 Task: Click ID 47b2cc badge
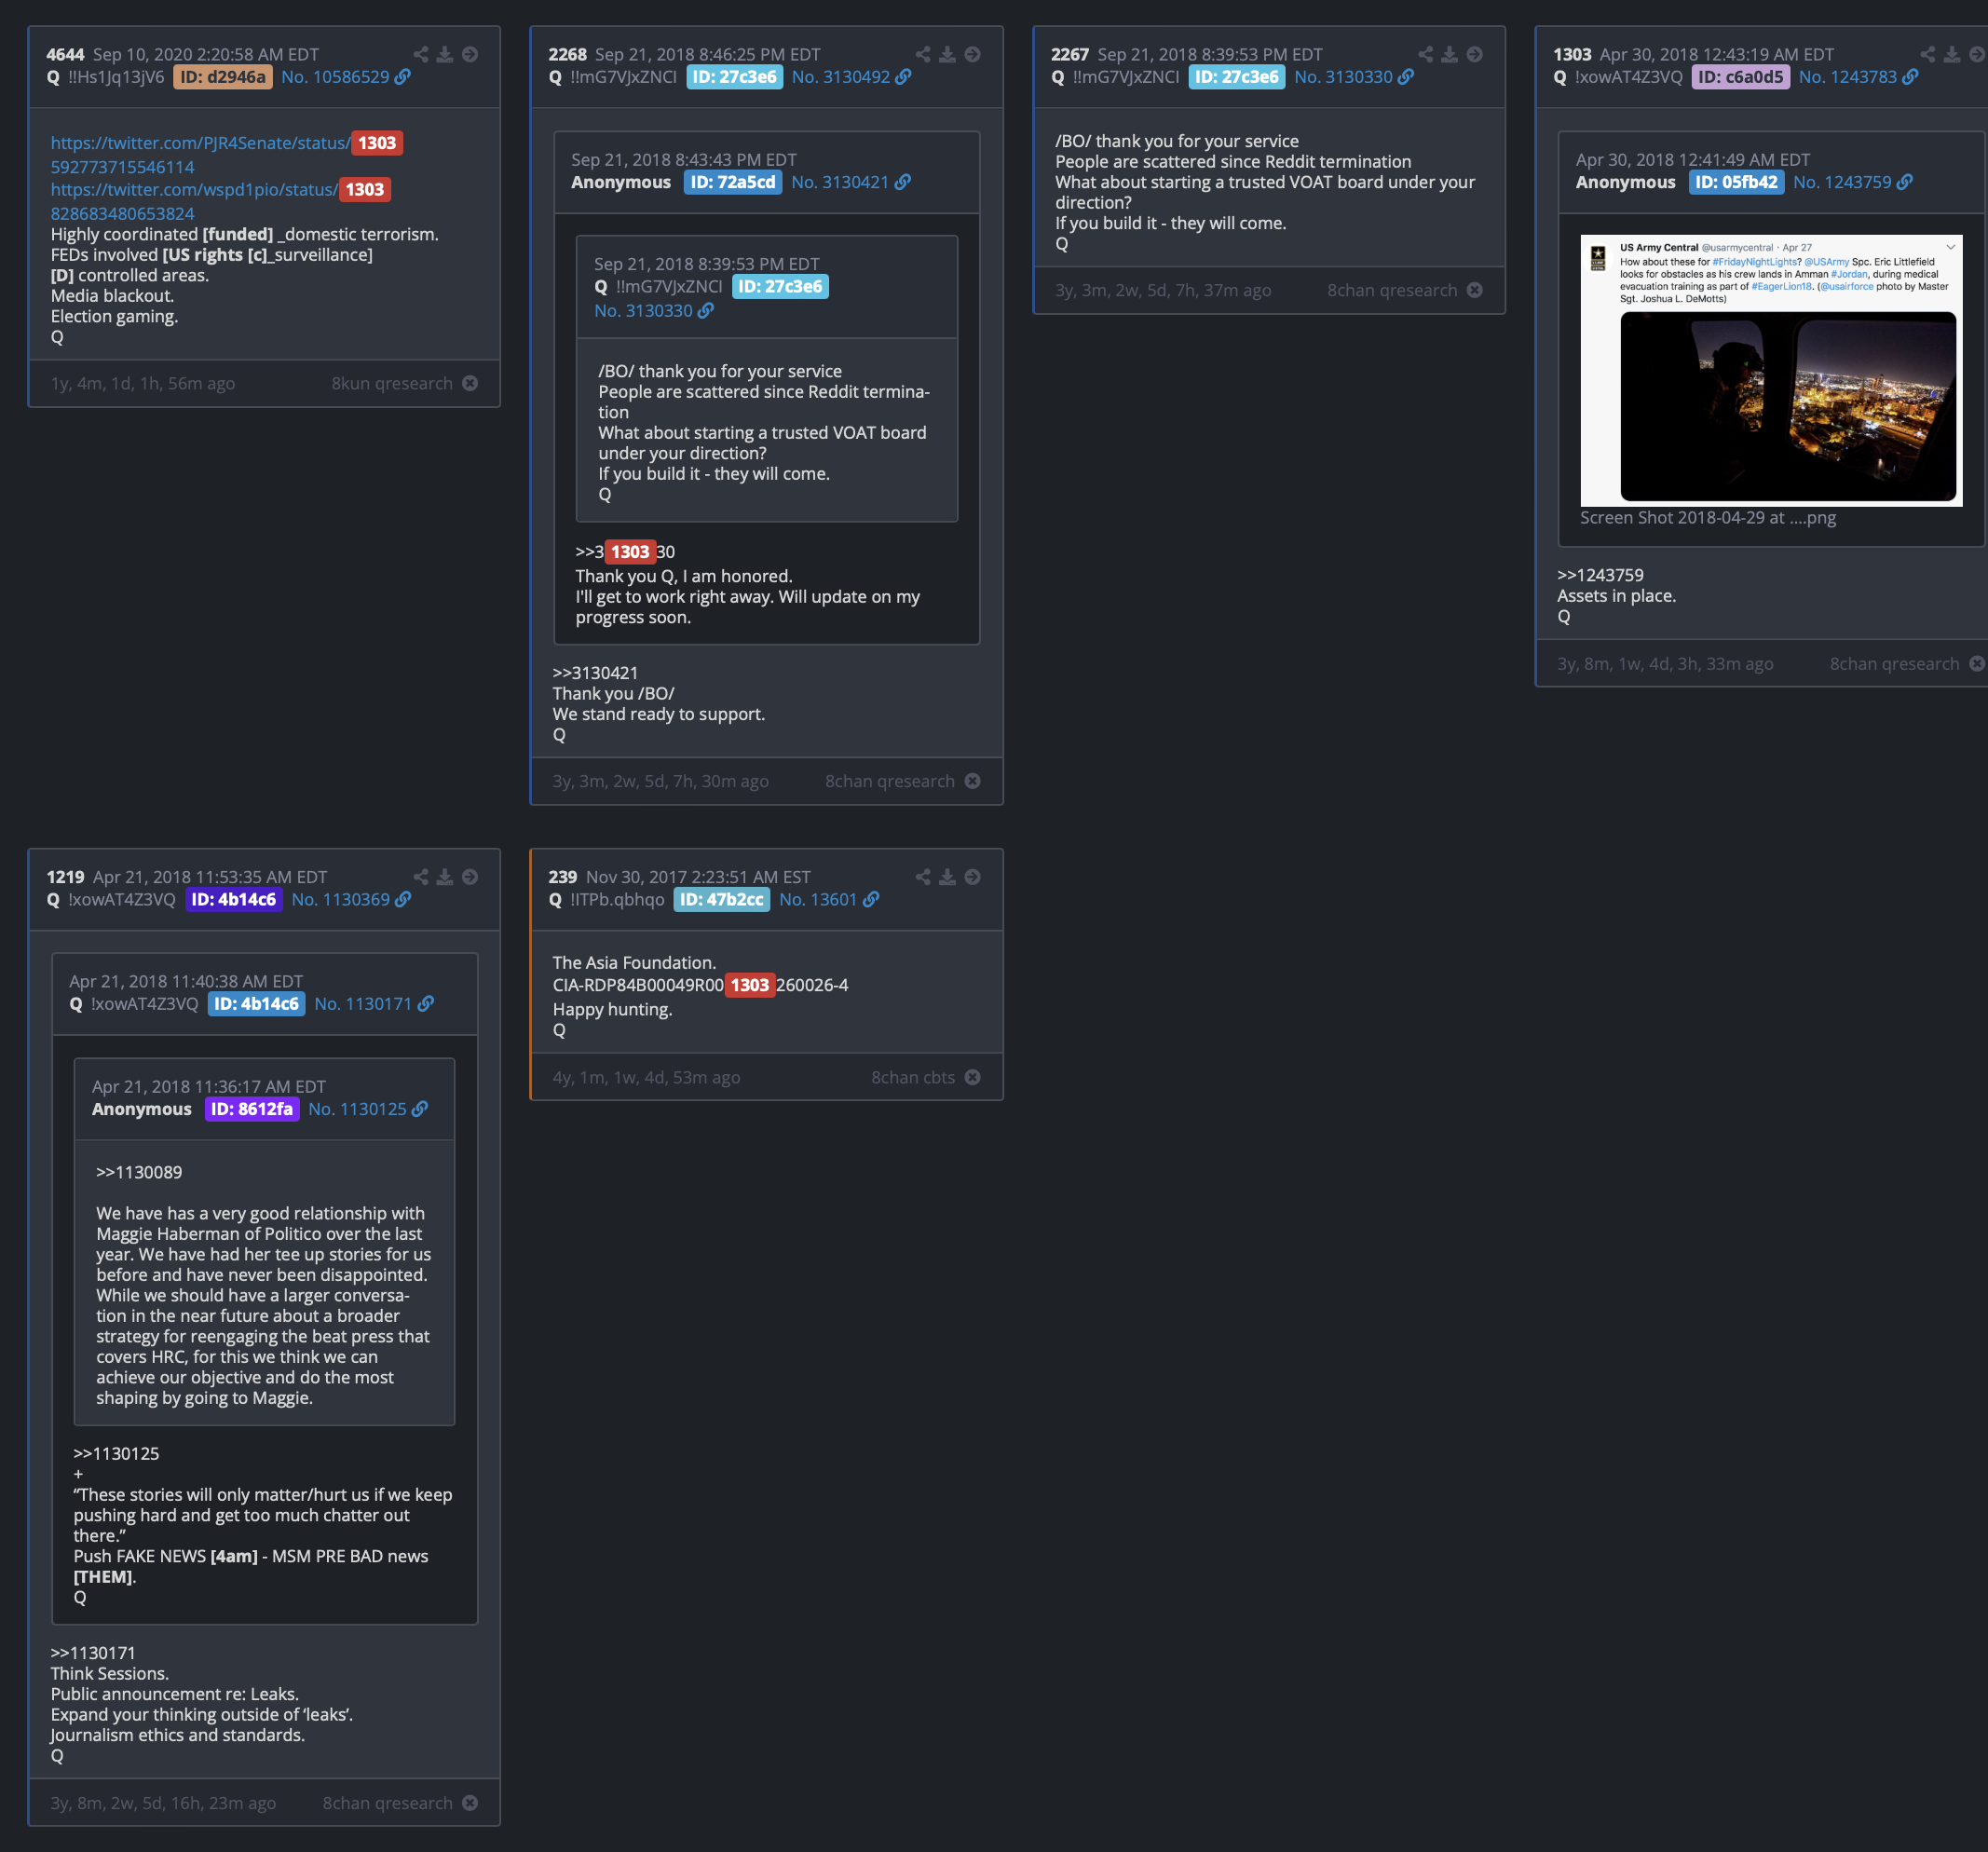point(721,899)
